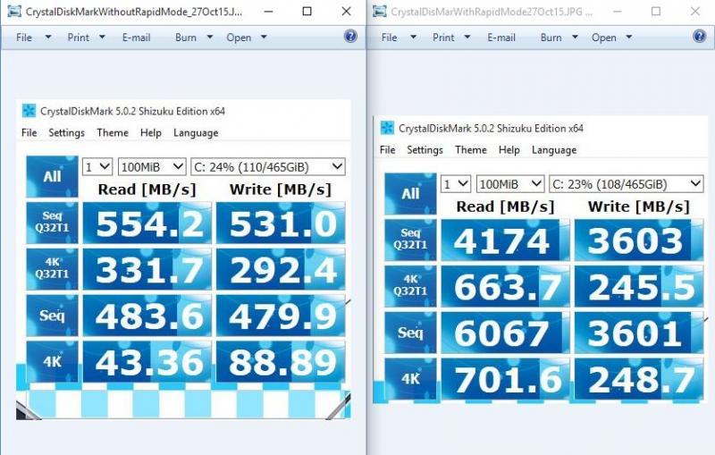Open 100MiB size dropdown in left CrystalDiskMark
The image size is (715, 455).
[152, 167]
